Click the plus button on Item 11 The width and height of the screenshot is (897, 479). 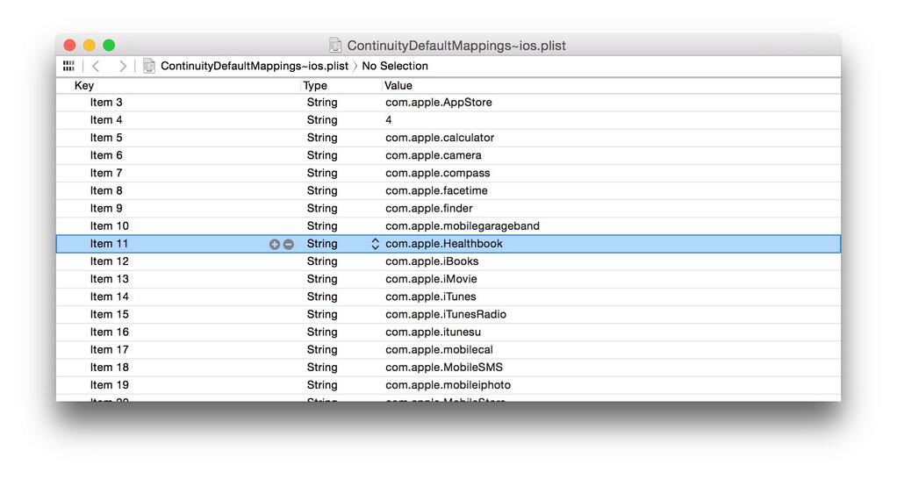pyautogui.click(x=275, y=244)
